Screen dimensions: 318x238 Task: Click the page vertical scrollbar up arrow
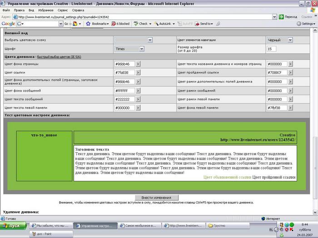[x=315, y=30]
